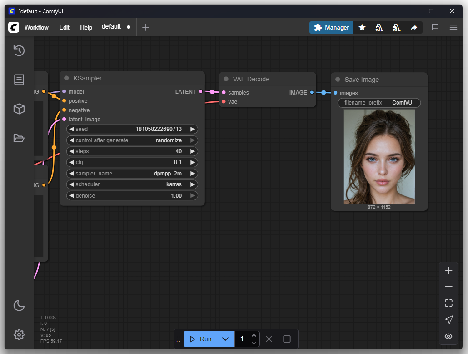Open the node library book icon
The height and width of the screenshot is (354, 468).
point(19,80)
